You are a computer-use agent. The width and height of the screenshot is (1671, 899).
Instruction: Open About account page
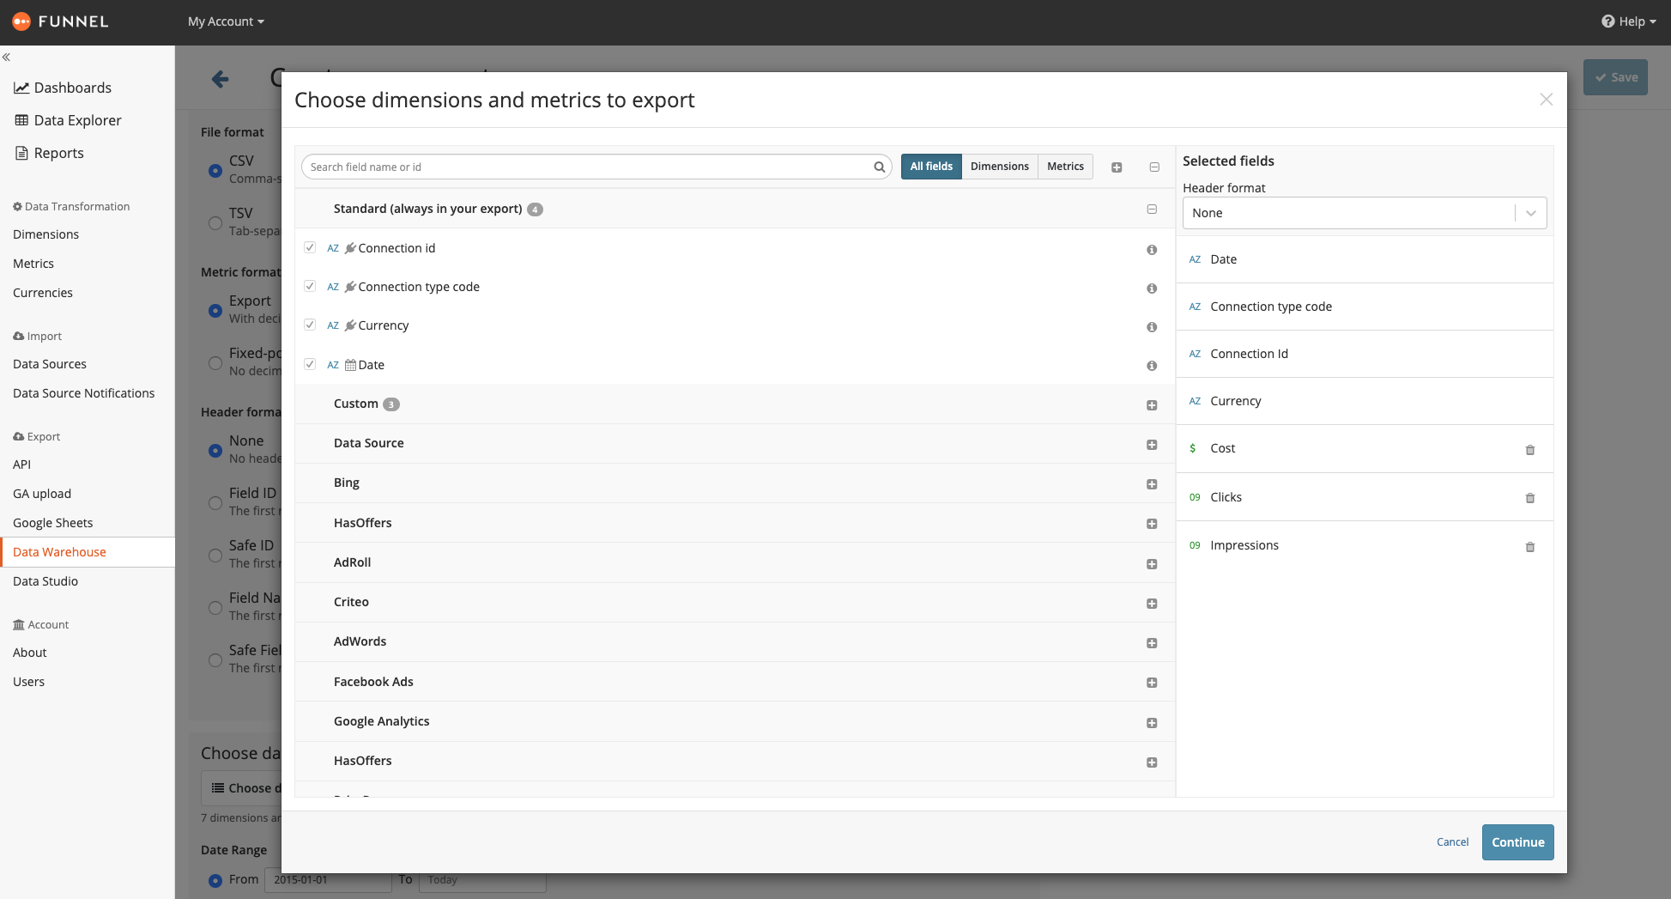(x=29, y=653)
